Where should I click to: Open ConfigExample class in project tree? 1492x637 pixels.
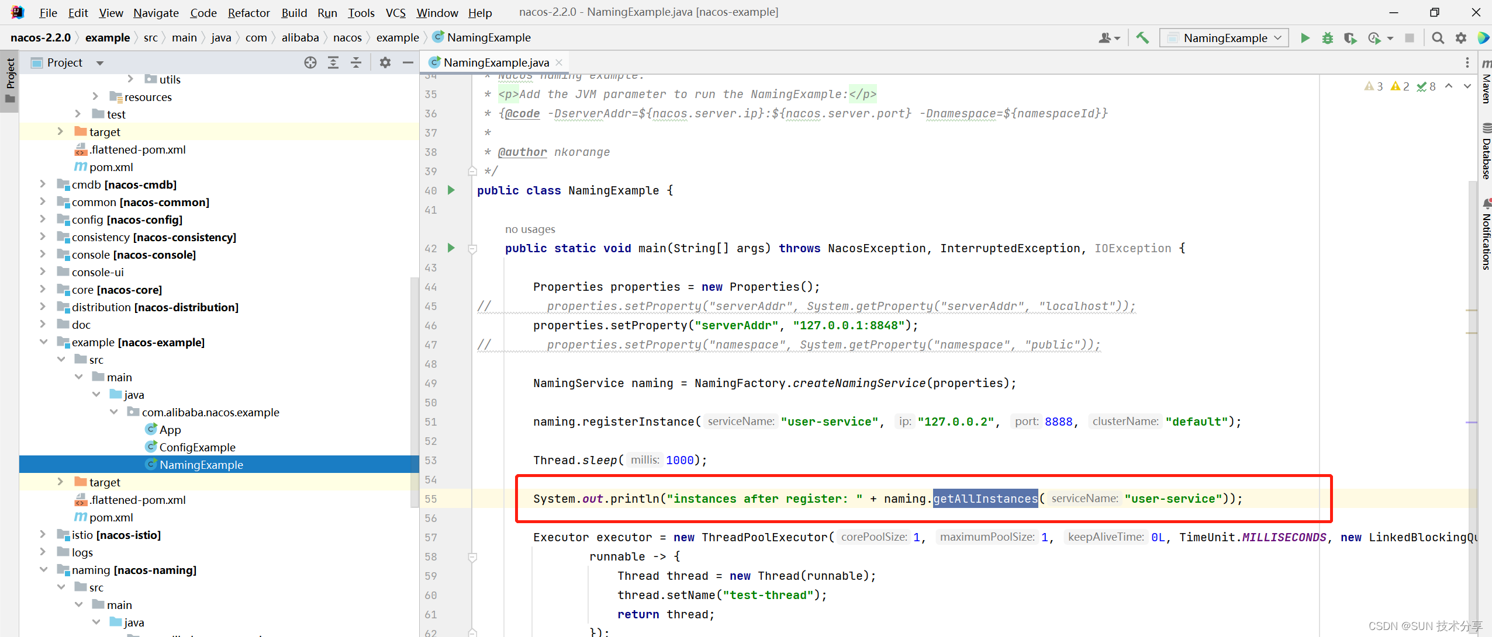[x=197, y=447]
